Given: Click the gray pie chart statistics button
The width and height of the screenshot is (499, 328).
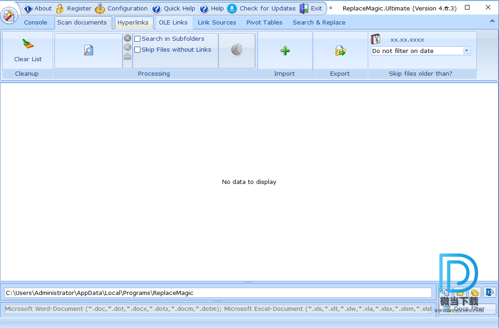Looking at the screenshot, I should click(237, 50).
